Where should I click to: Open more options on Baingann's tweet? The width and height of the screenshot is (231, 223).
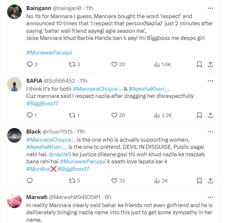click(x=210, y=8)
